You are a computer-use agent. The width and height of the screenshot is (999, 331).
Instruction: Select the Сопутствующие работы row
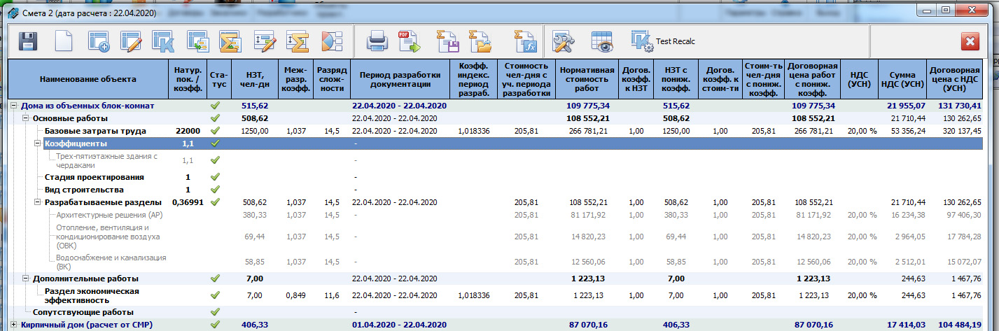[495, 312]
